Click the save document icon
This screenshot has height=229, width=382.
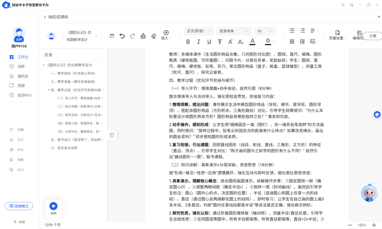point(112,36)
